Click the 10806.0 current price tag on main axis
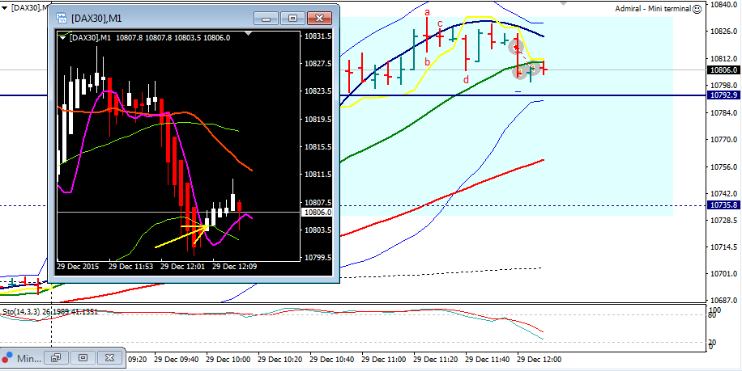 (723, 70)
